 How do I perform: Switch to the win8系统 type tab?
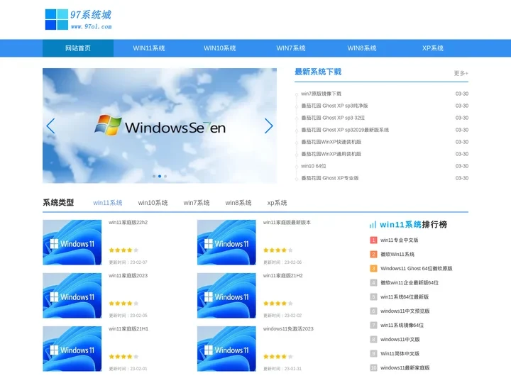pyautogui.click(x=238, y=203)
